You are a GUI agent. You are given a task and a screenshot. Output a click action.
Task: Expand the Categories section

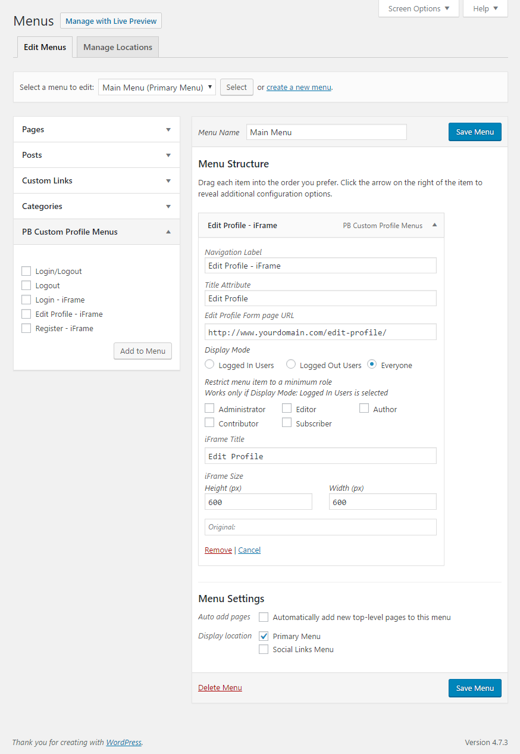pyautogui.click(x=96, y=206)
